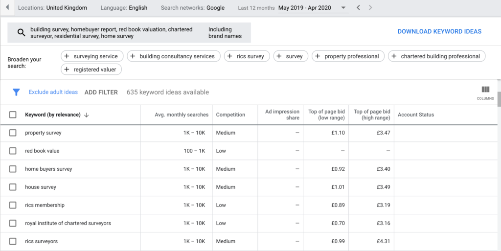The image size is (501, 251).
Task: Go to next date period arrow
Action: (370, 8)
